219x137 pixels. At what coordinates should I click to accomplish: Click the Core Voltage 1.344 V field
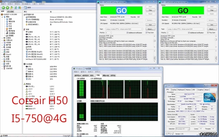pyautogui.click(x=198, y=101)
